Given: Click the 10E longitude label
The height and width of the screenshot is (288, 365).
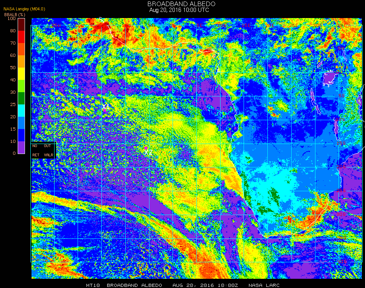Looking at the screenshot, I should [x=222, y=25].
